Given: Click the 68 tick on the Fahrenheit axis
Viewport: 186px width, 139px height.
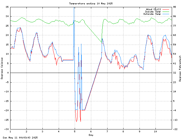Looking at the screenshot, I should coord(174,35).
